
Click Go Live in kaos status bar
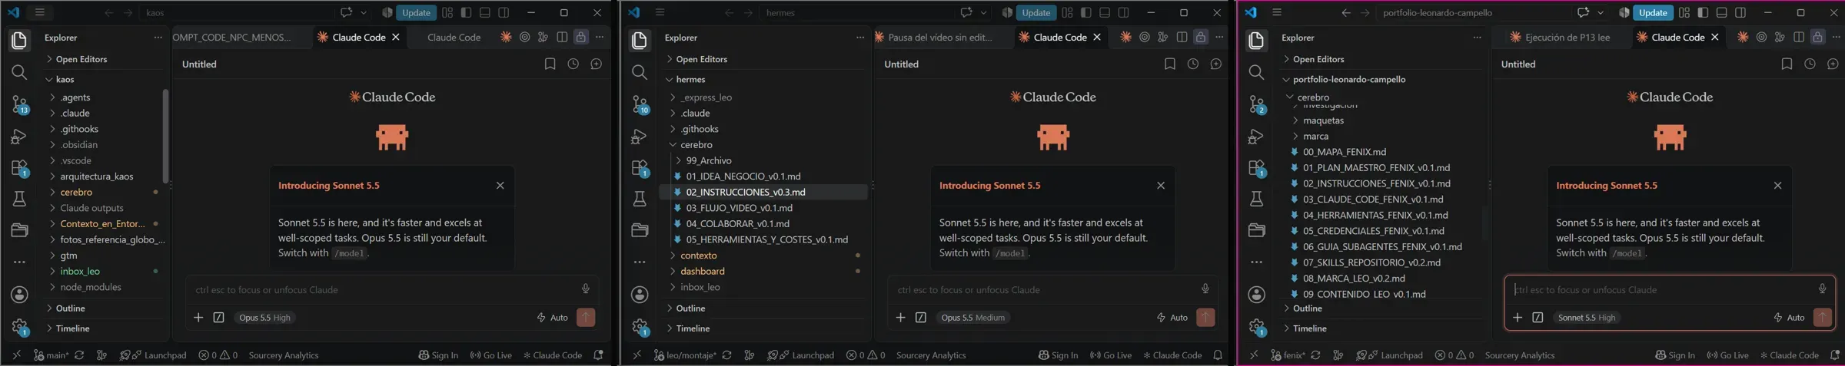pyautogui.click(x=491, y=355)
